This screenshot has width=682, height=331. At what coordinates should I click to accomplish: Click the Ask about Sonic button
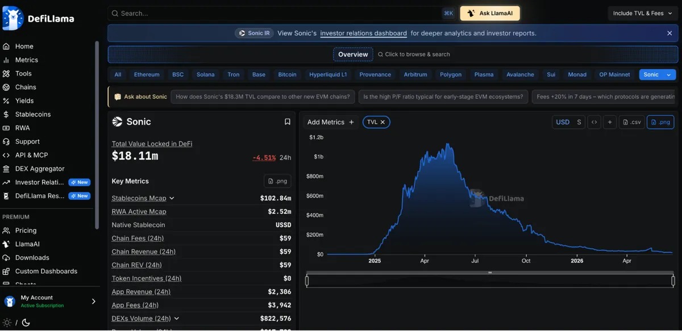click(140, 97)
